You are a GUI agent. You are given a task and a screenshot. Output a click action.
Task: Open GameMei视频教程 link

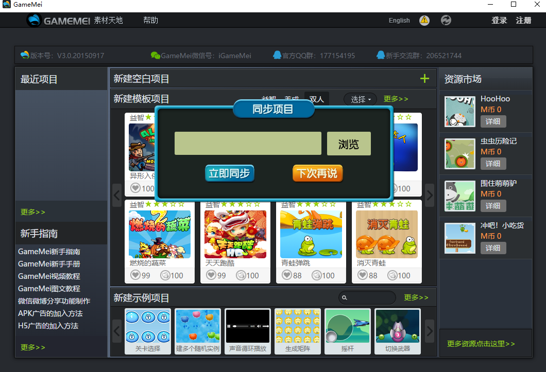point(49,276)
